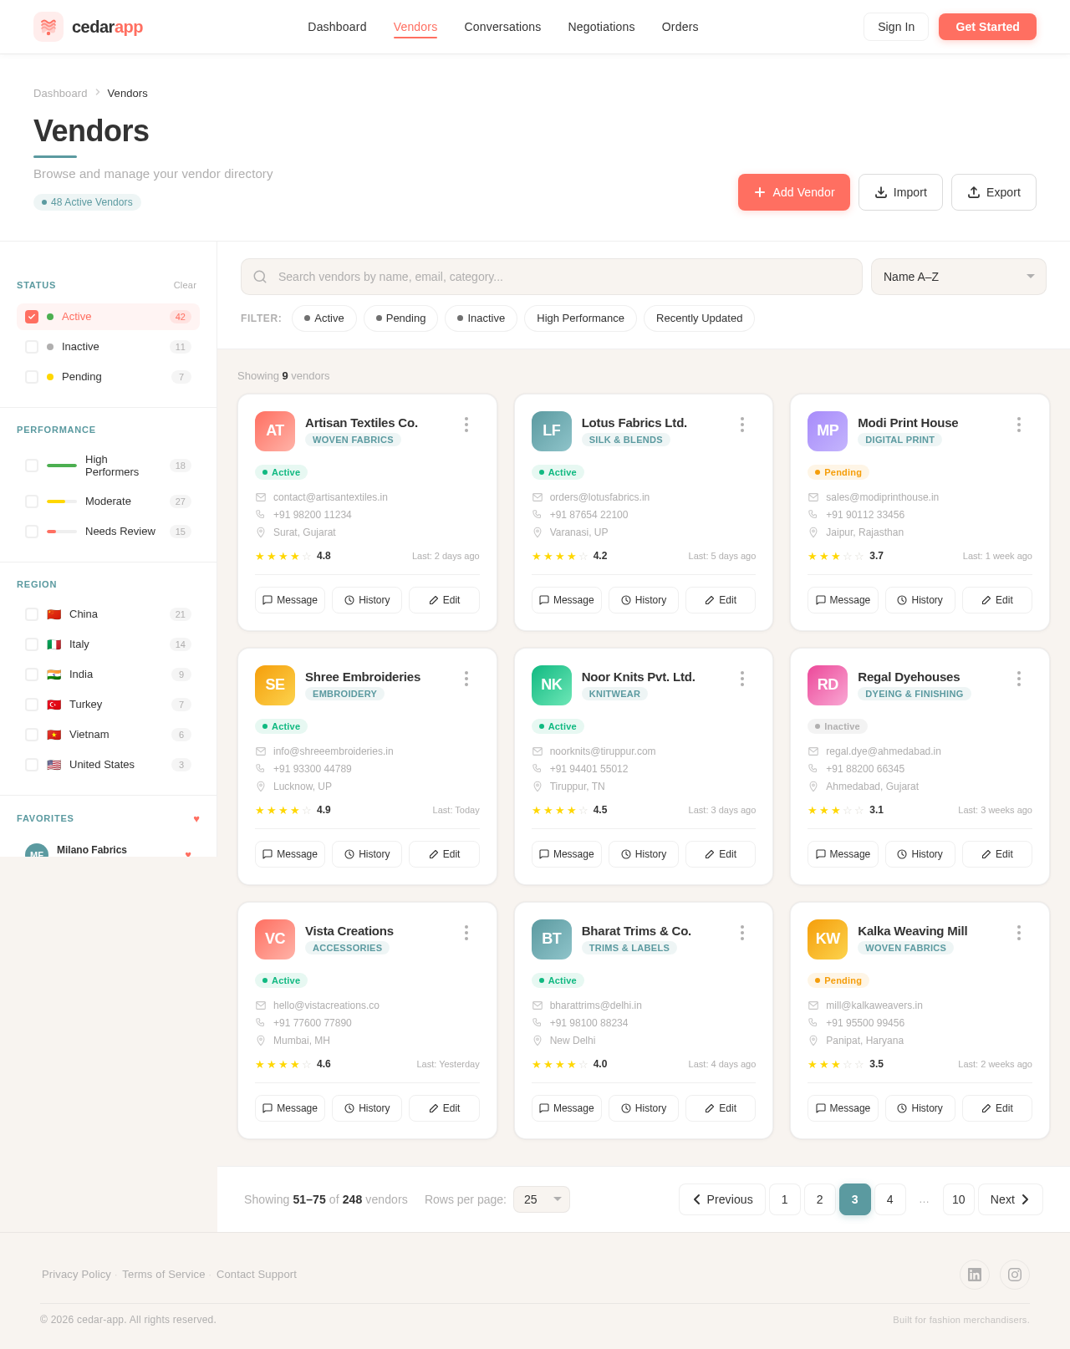Check the China region checkbox

click(x=32, y=614)
